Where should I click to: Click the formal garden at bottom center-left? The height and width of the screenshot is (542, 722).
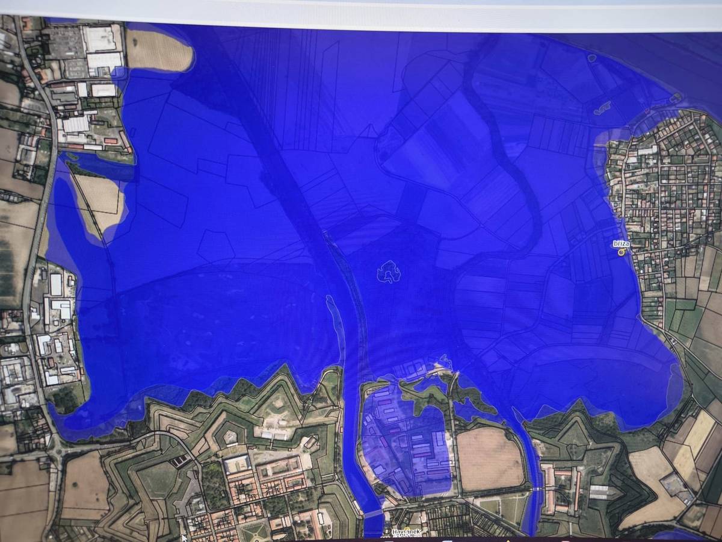coord(257,531)
